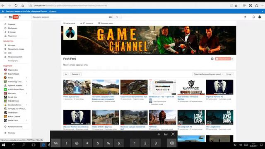Open Посмотреть позже in the sidebar
Image resolution: width=265 pixels, height=149 pixels.
16,49
